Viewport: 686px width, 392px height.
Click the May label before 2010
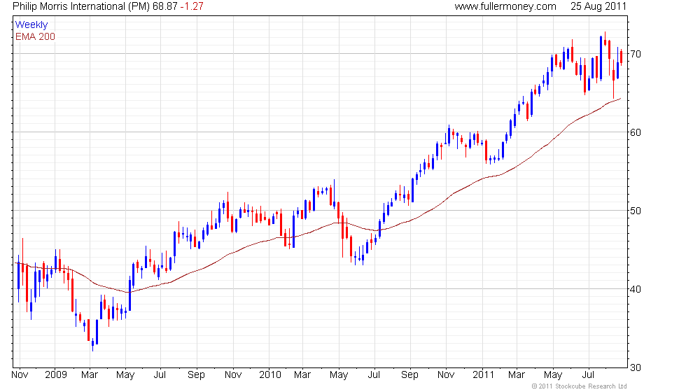(x=125, y=375)
